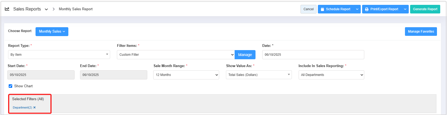The height and width of the screenshot is (115, 447).
Task: Uncheck the Show Chart checkbox
Action: click(10, 86)
